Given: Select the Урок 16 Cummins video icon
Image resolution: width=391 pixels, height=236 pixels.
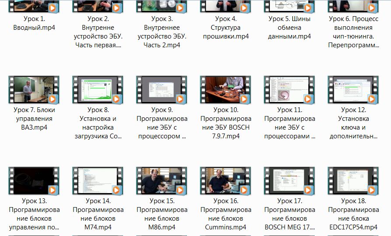Looking at the screenshot, I should click(x=225, y=181).
